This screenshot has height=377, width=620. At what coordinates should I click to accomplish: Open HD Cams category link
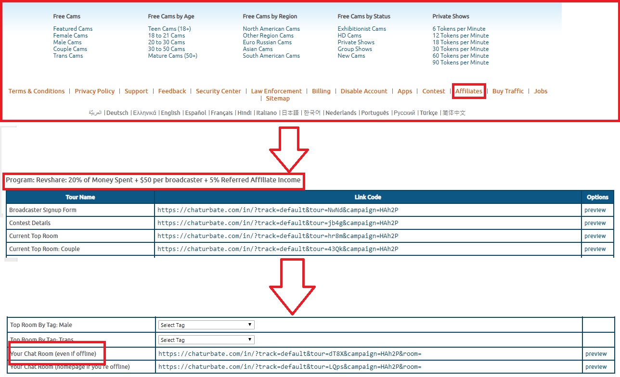pos(349,36)
